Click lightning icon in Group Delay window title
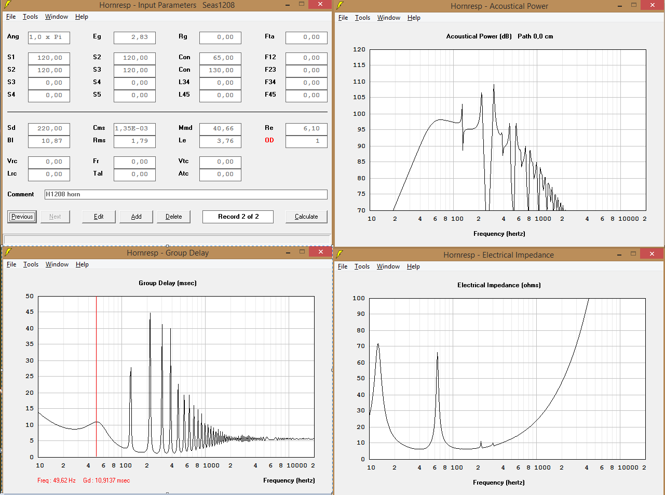Screen dimensions: 665x495 tap(8, 252)
